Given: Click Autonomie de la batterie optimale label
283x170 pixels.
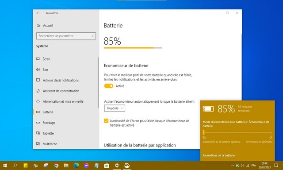Looking at the screenshot, I should coord(222,142).
